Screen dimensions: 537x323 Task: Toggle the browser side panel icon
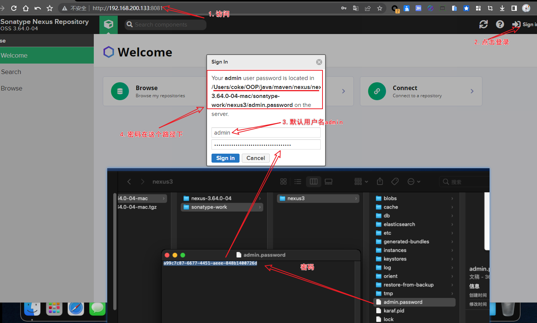[514, 8]
